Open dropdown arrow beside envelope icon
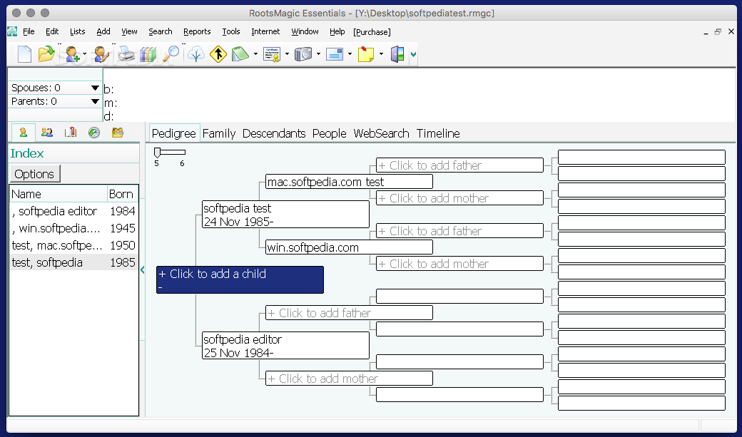The width and height of the screenshot is (742, 437). click(350, 54)
